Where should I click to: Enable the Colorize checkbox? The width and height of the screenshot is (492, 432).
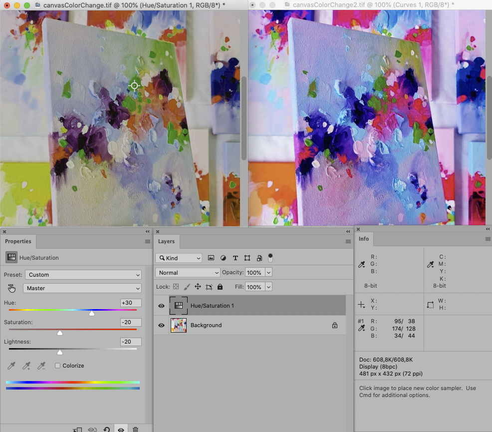tap(57, 366)
